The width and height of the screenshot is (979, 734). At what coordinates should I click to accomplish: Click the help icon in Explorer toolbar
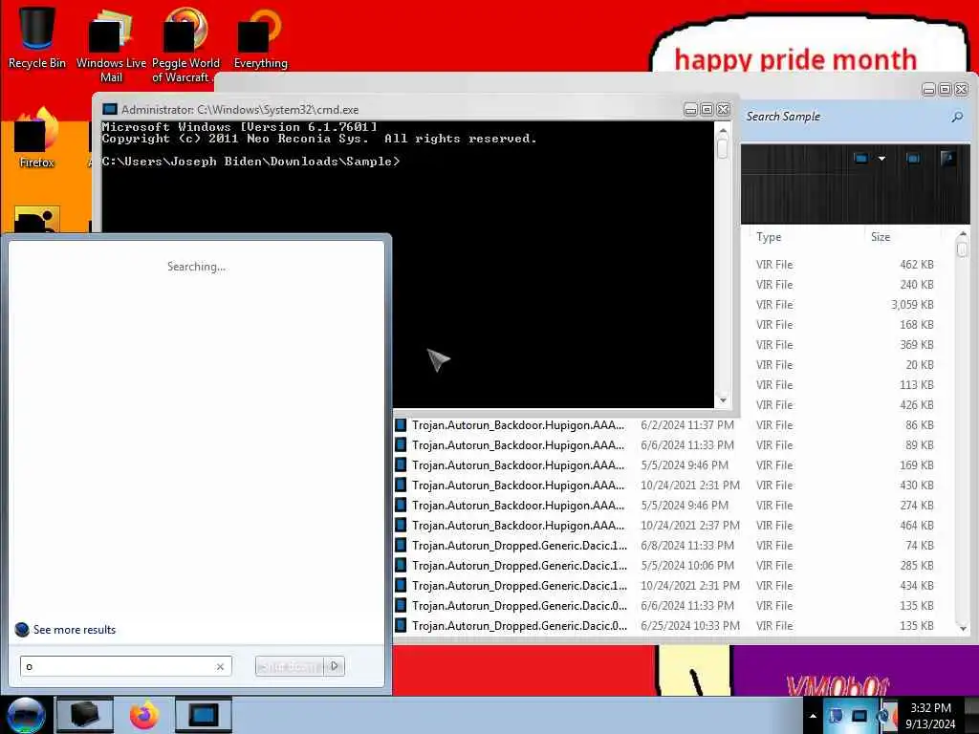(947, 159)
